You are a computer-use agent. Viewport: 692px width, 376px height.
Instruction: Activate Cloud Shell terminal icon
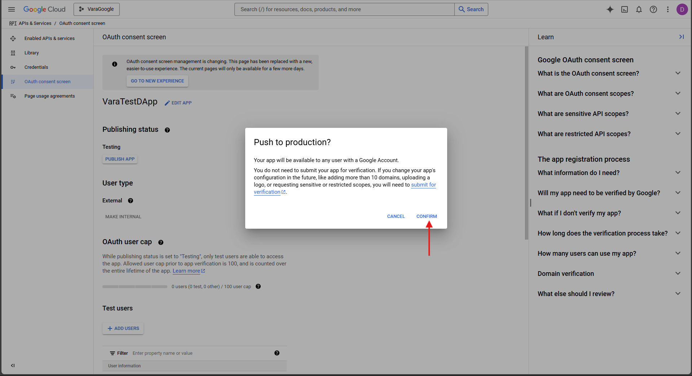point(625,9)
